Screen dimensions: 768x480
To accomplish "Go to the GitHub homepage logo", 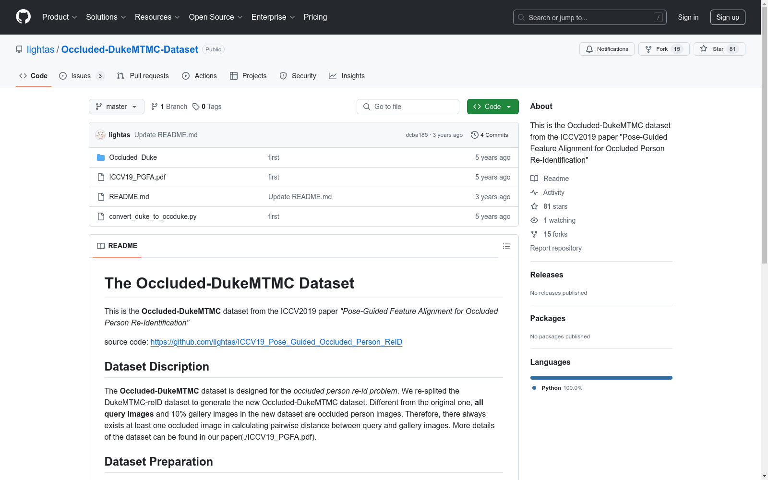I will click(23, 17).
